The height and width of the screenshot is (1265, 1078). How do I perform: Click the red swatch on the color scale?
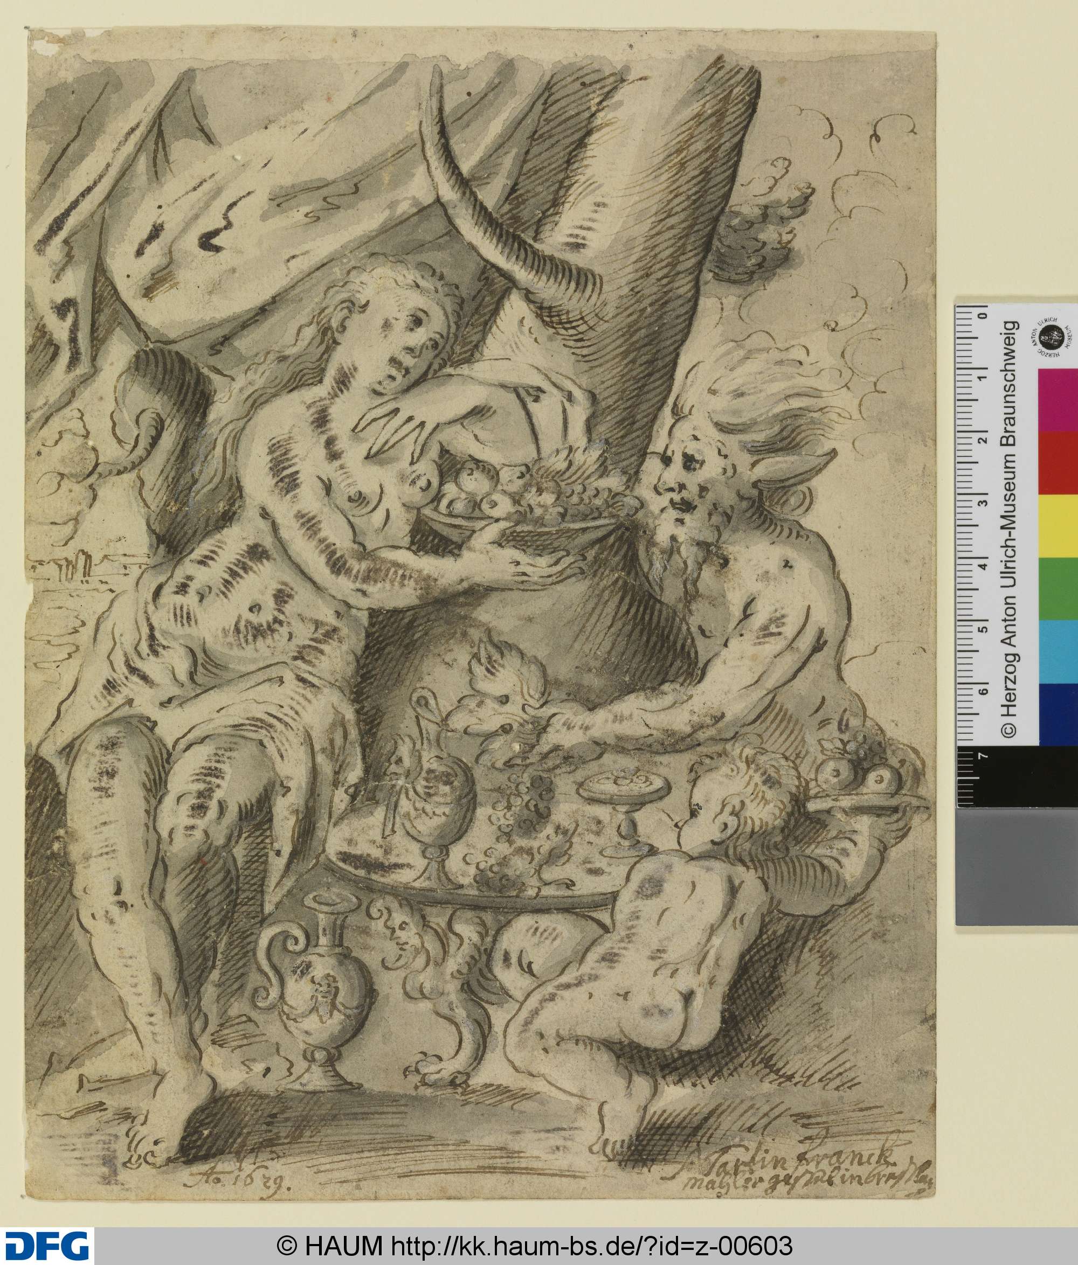point(1057,463)
